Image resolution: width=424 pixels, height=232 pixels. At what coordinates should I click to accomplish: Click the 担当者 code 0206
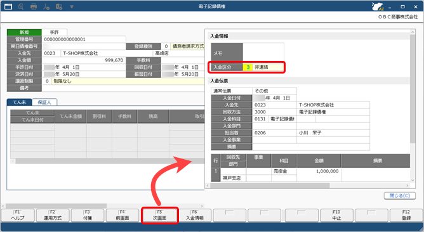[274, 133]
